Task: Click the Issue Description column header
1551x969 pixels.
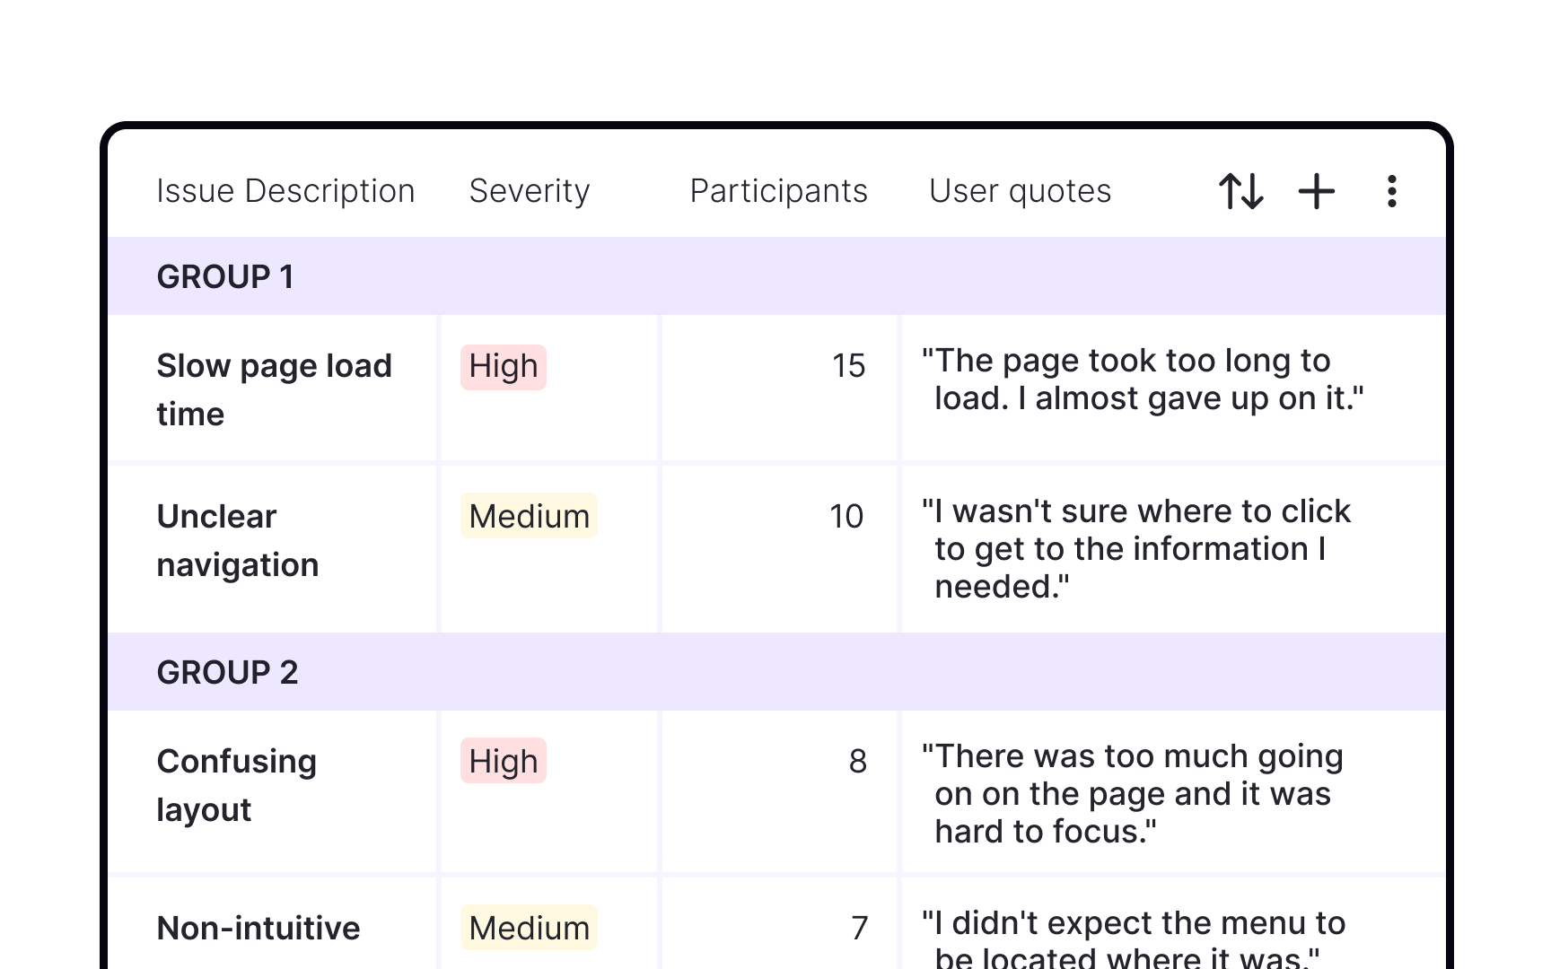Action: click(x=285, y=191)
